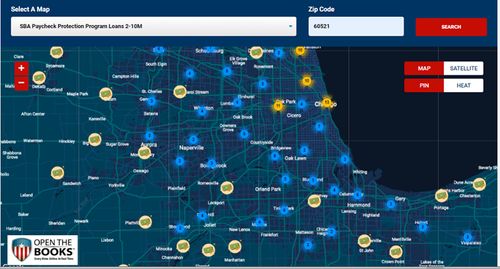The image size is (500, 269).
Task: Open the blue 2 cluster at Valparaiso
Action: coord(467,236)
